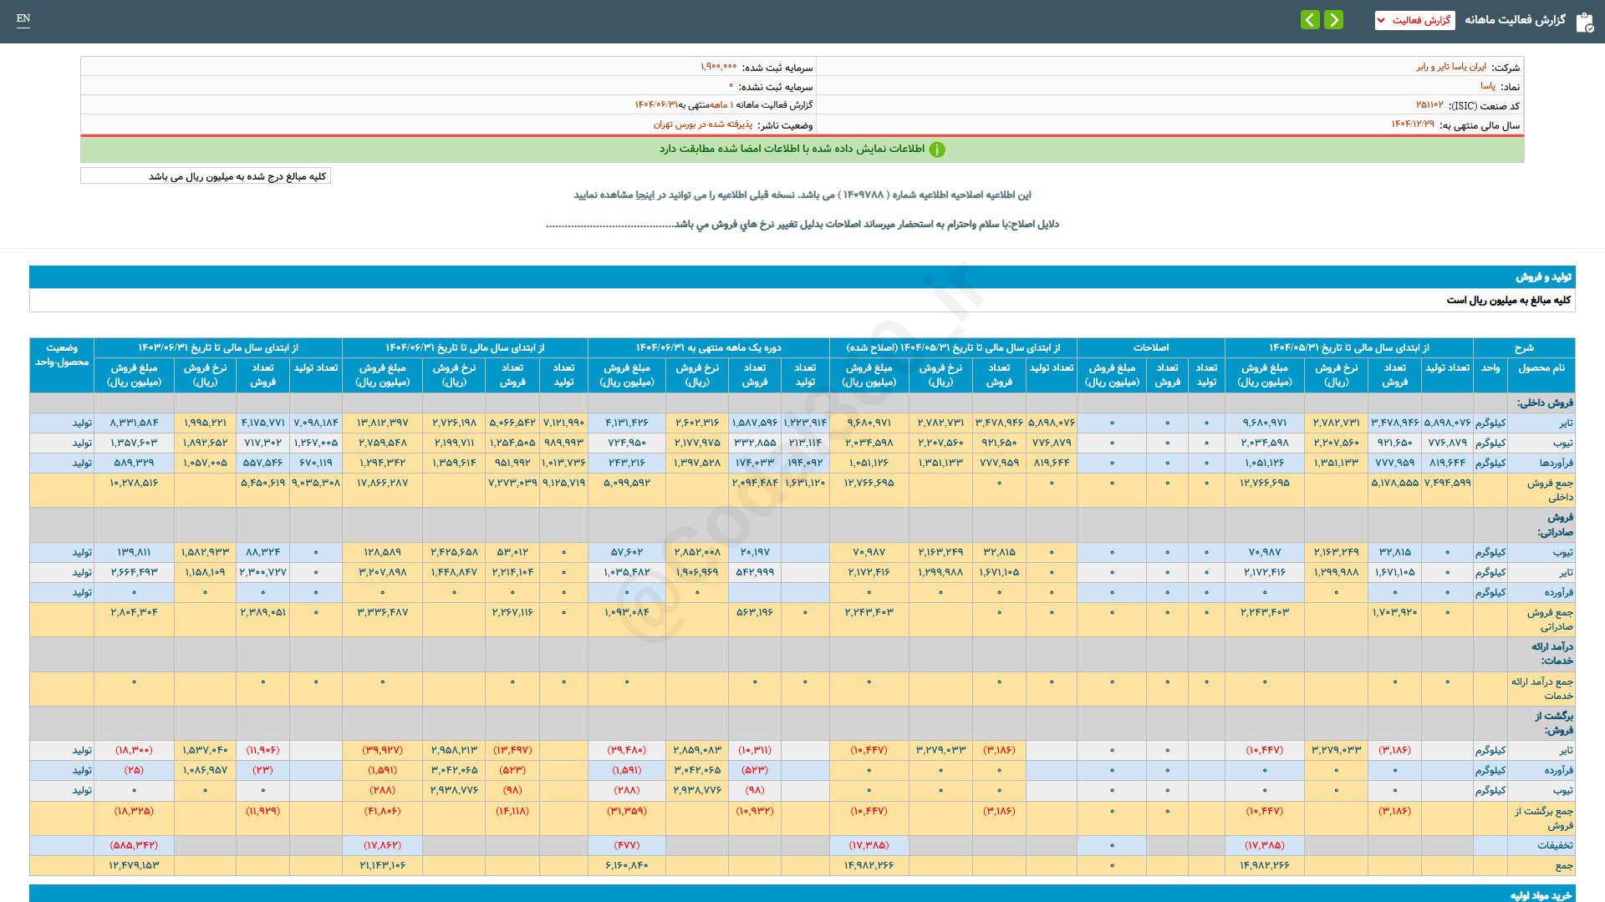1605x902 pixels.
Task: Click the clipboard report icon in header
Action: click(x=1584, y=22)
